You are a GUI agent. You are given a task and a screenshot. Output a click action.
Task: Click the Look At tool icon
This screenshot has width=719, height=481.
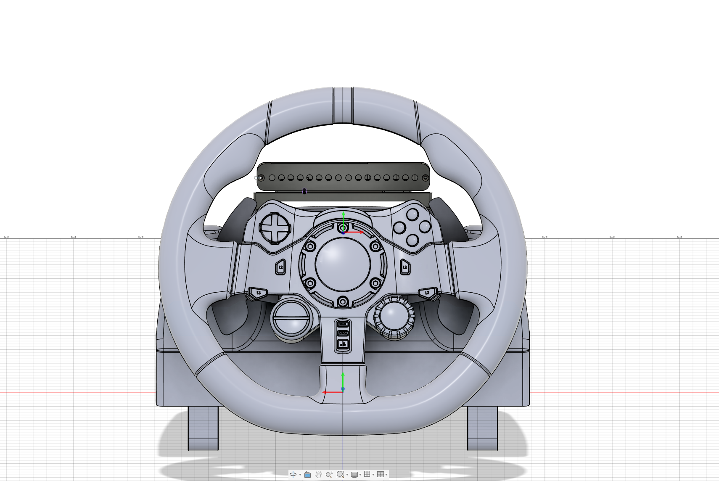307,474
